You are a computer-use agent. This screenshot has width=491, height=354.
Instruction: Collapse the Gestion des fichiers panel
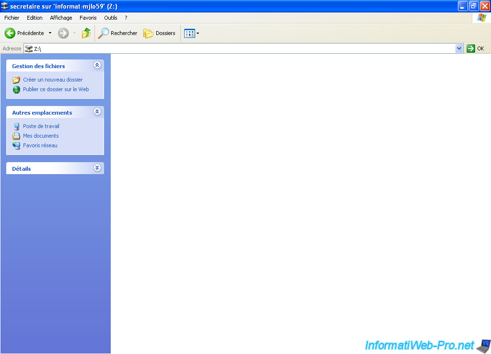[x=97, y=65]
